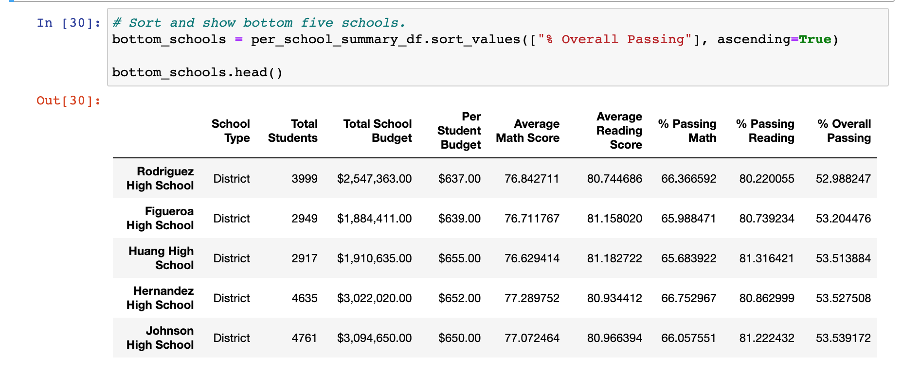Click the comment line 'Sort and show bottom five schools'
The width and height of the screenshot is (902, 375).
[259, 23]
